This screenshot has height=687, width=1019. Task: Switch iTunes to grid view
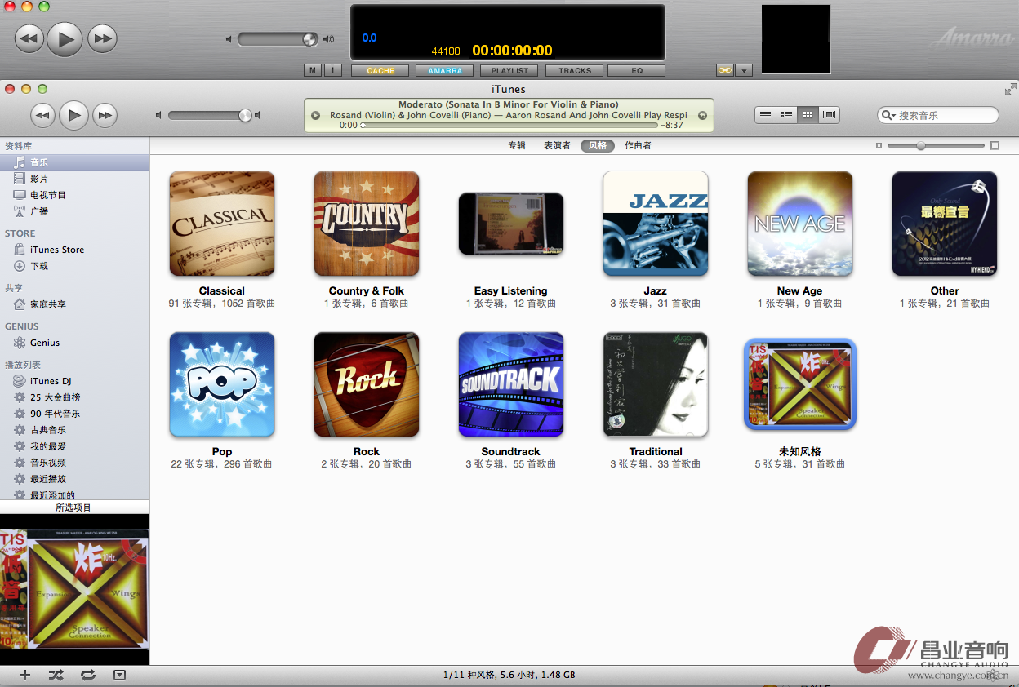[x=808, y=115]
